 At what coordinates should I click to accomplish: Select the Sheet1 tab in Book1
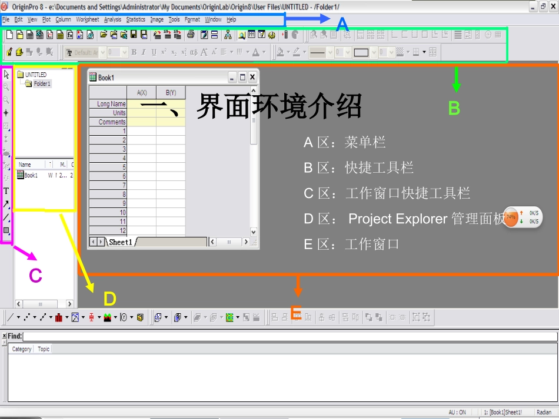tap(120, 242)
